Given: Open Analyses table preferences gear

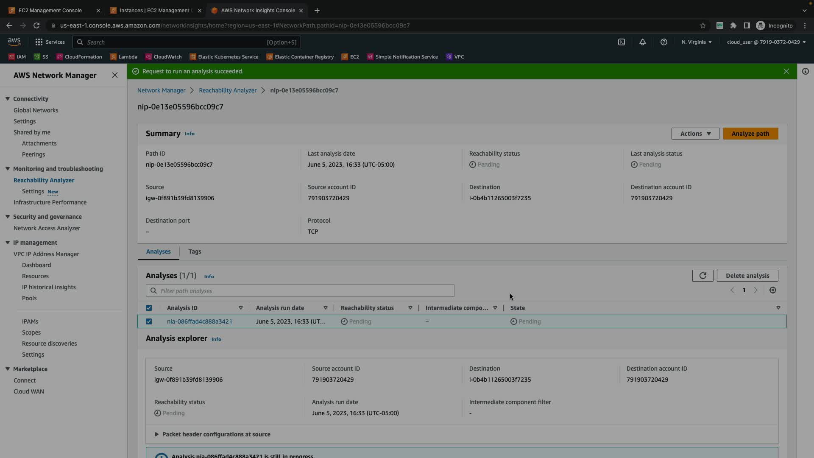Looking at the screenshot, I should tap(773, 290).
